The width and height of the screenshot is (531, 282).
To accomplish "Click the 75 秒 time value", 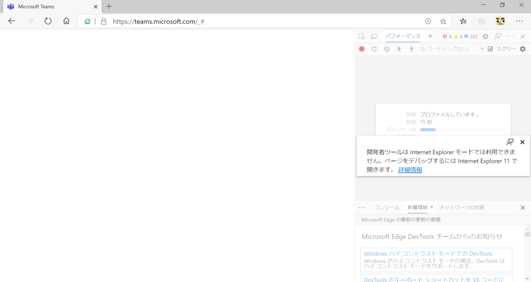I will [426, 122].
